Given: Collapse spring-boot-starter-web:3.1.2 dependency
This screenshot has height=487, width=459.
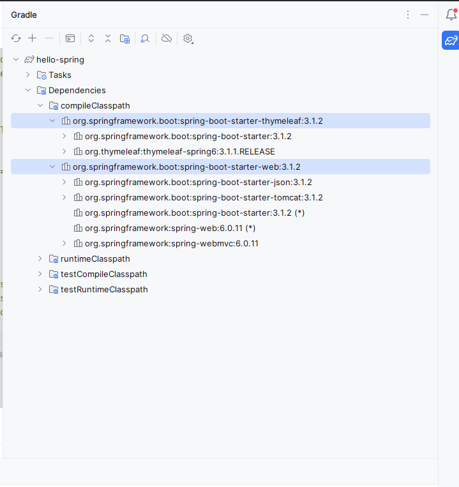Looking at the screenshot, I should (52, 167).
